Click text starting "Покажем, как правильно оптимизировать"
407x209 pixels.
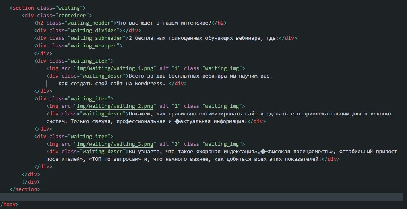pos(260,113)
